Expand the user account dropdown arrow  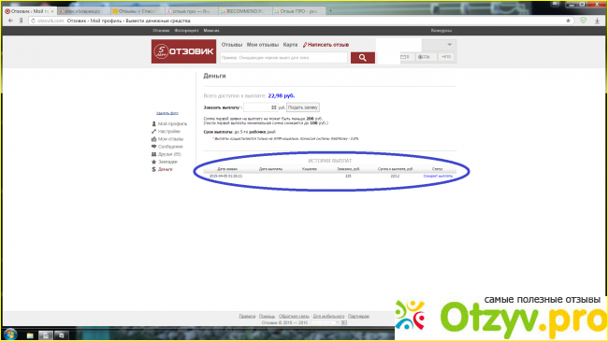[x=449, y=45]
